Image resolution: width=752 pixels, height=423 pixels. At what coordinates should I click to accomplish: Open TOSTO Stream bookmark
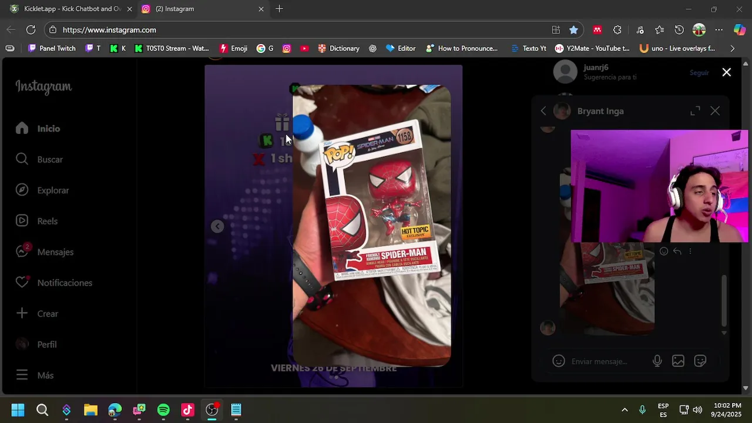pyautogui.click(x=172, y=48)
